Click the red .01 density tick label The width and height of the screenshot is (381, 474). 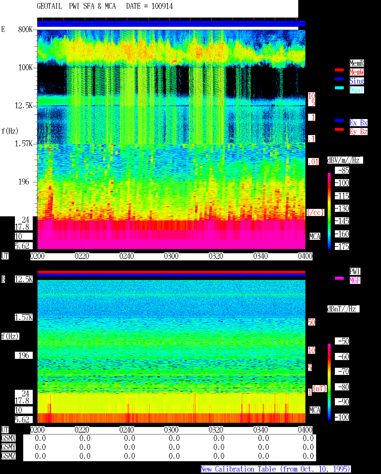(x=313, y=162)
